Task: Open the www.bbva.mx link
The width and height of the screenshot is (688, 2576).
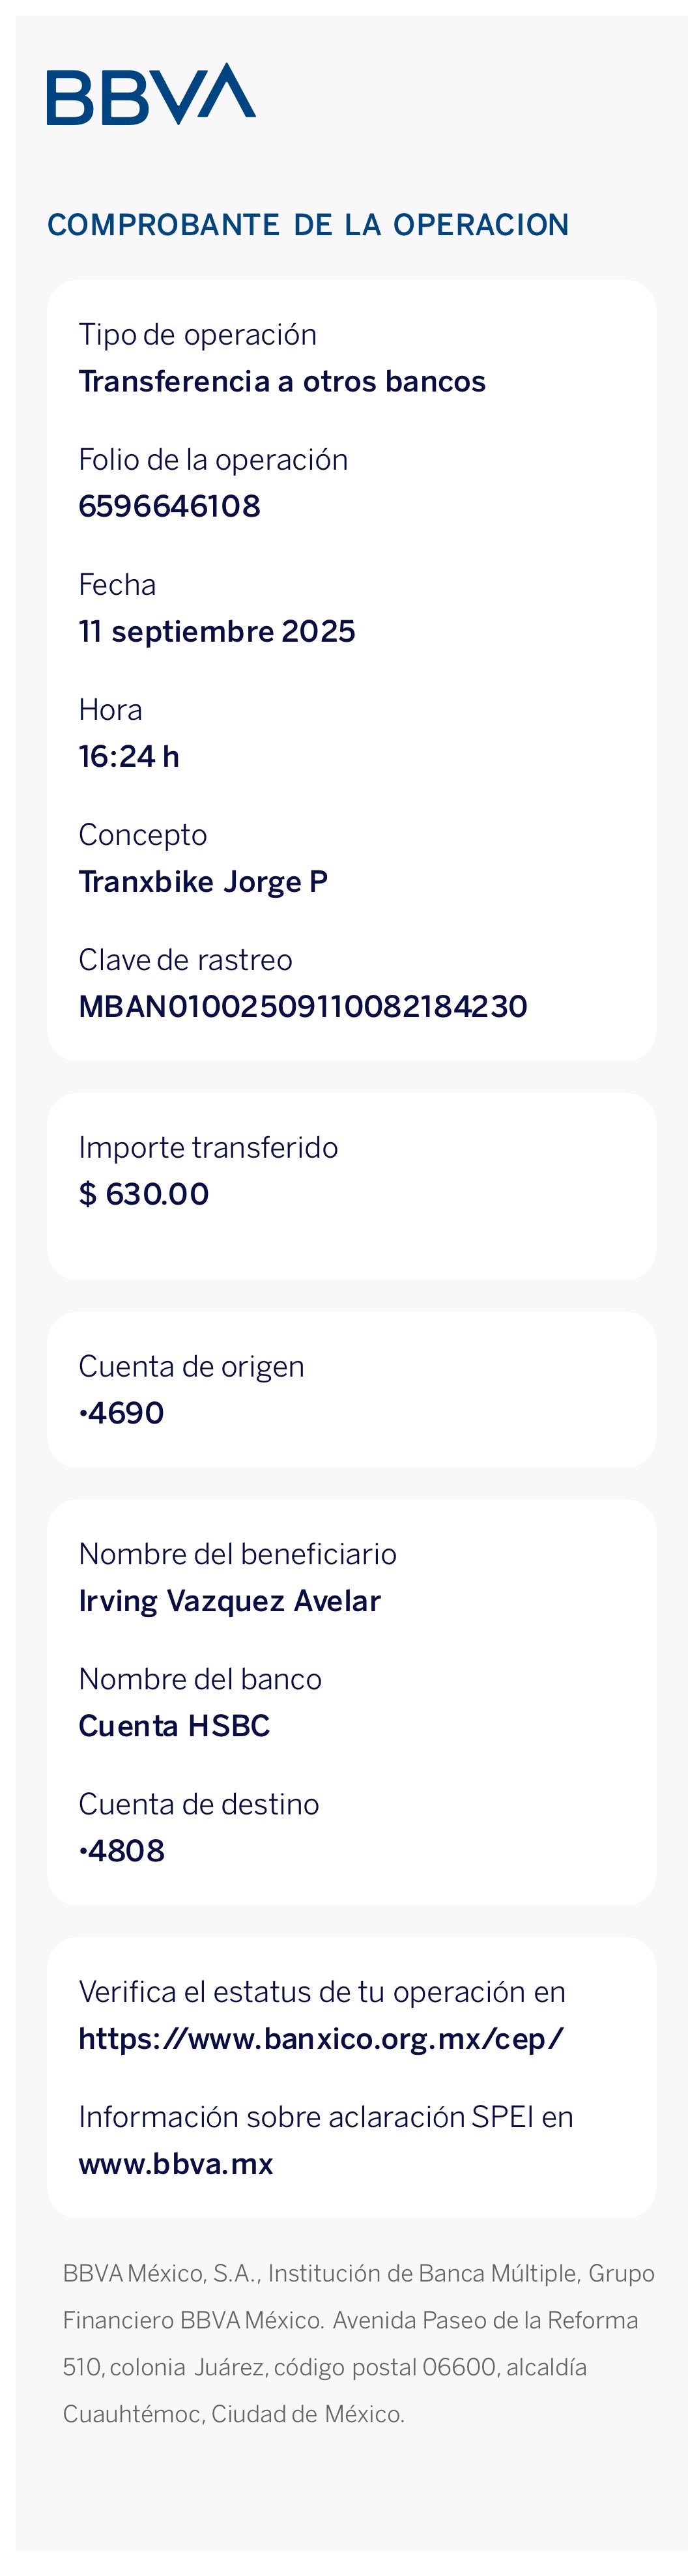Action: (176, 2163)
